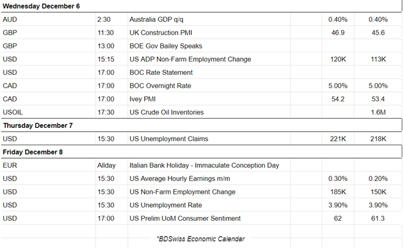Click the 221K value for Unemployment Claims
Screen dimensions: 403x248
(338, 139)
